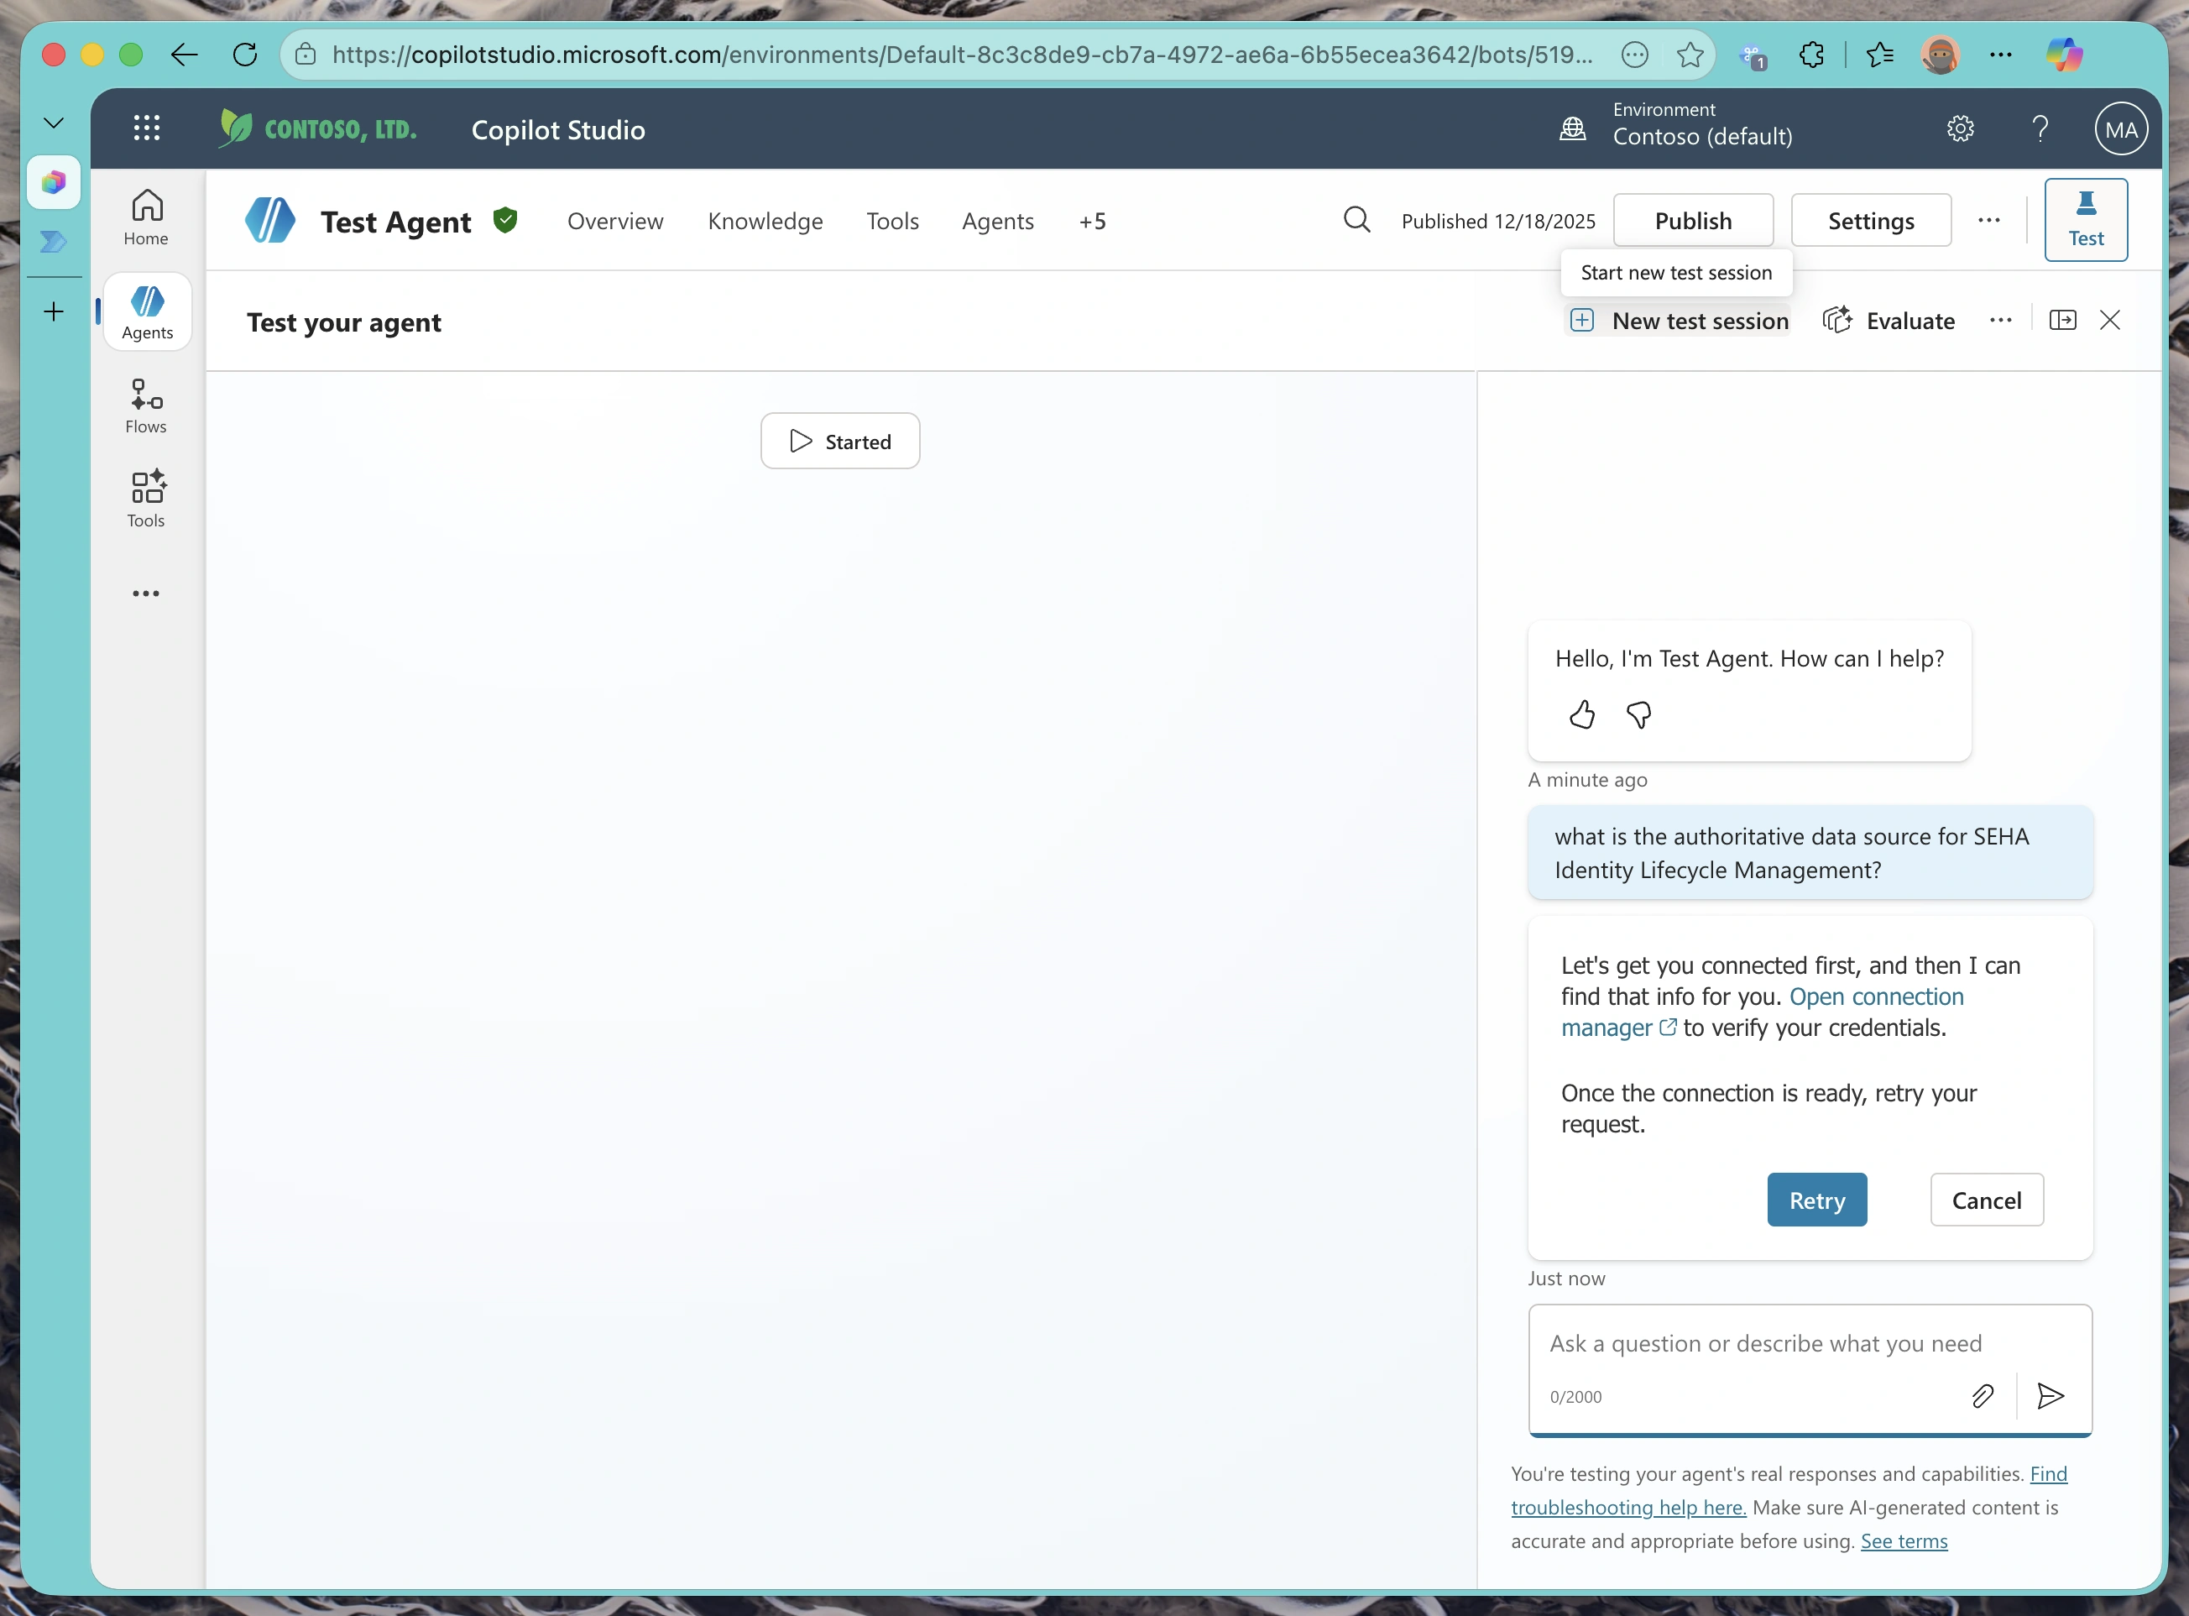Image resolution: width=2189 pixels, height=1616 pixels.
Task: Toggle the side panel layout icon
Action: pos(2062,320)
